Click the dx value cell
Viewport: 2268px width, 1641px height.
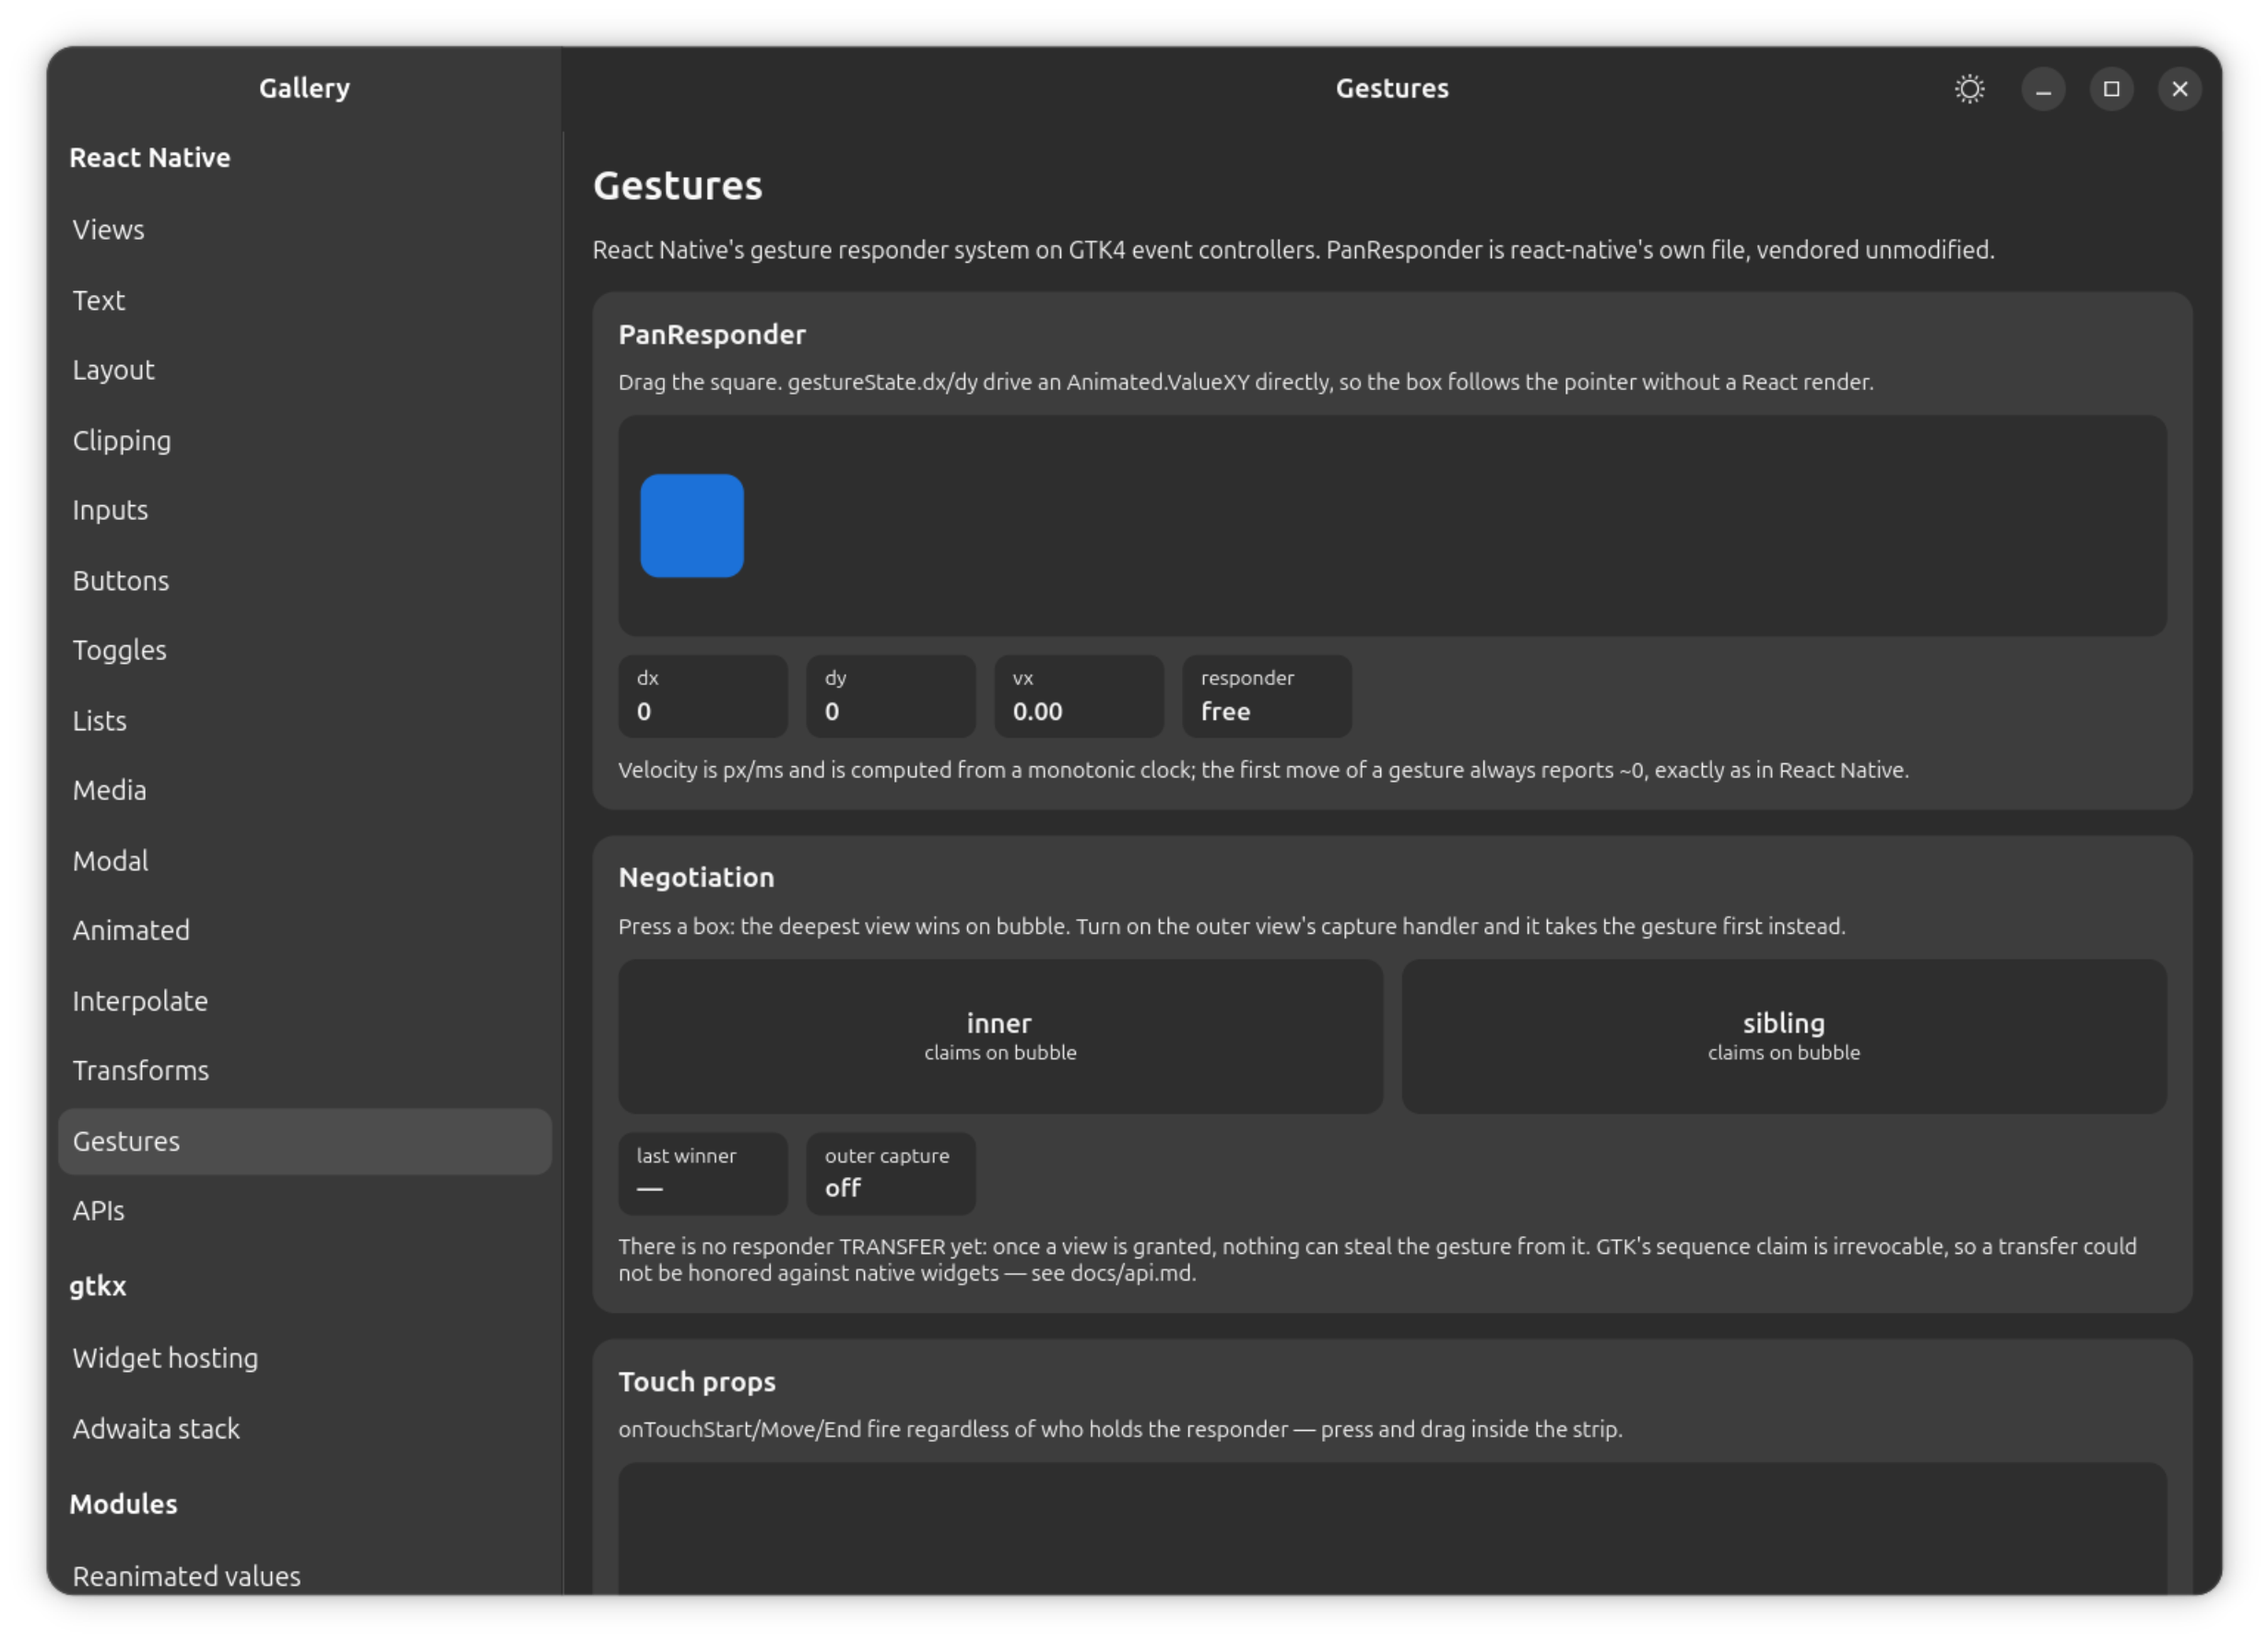[703, 696]
